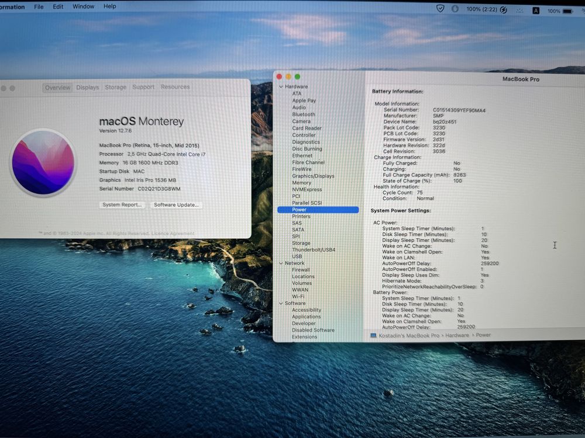Select Wi-Fi under Network
585x438 pixels.
[298, 297]
